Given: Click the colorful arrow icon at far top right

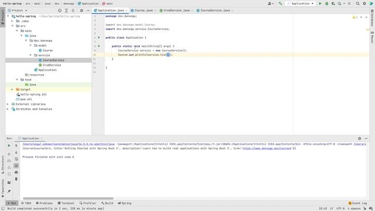Looking at the screenshot, I should [371, 4].
